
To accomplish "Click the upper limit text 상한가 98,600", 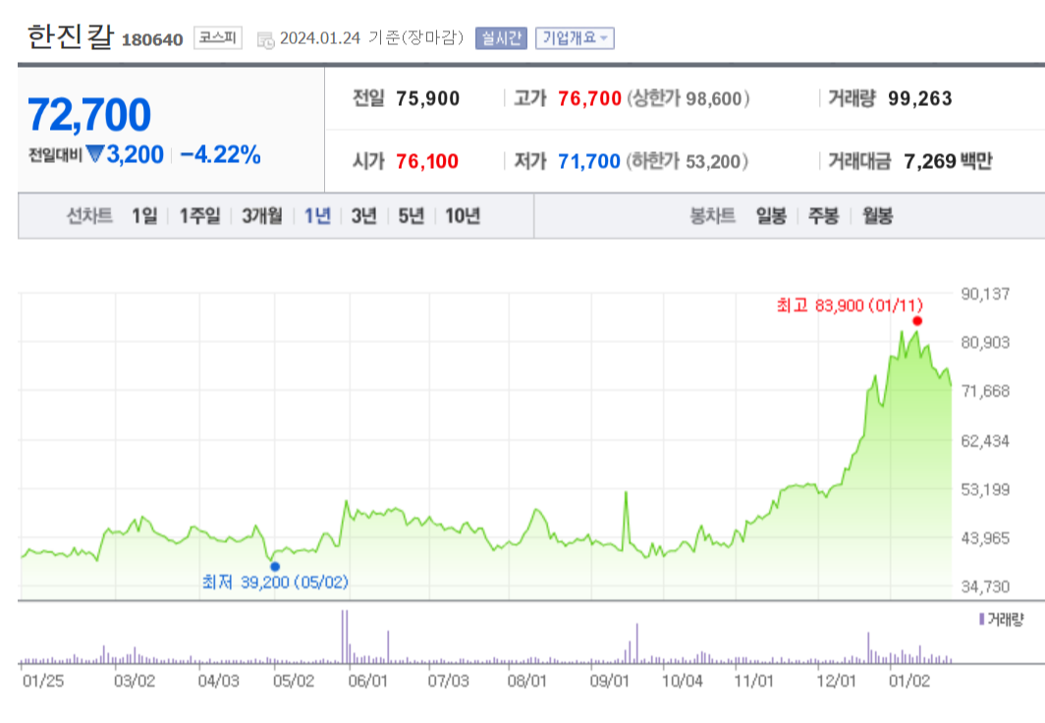I will pyautogui.click(x=688, y=98).
